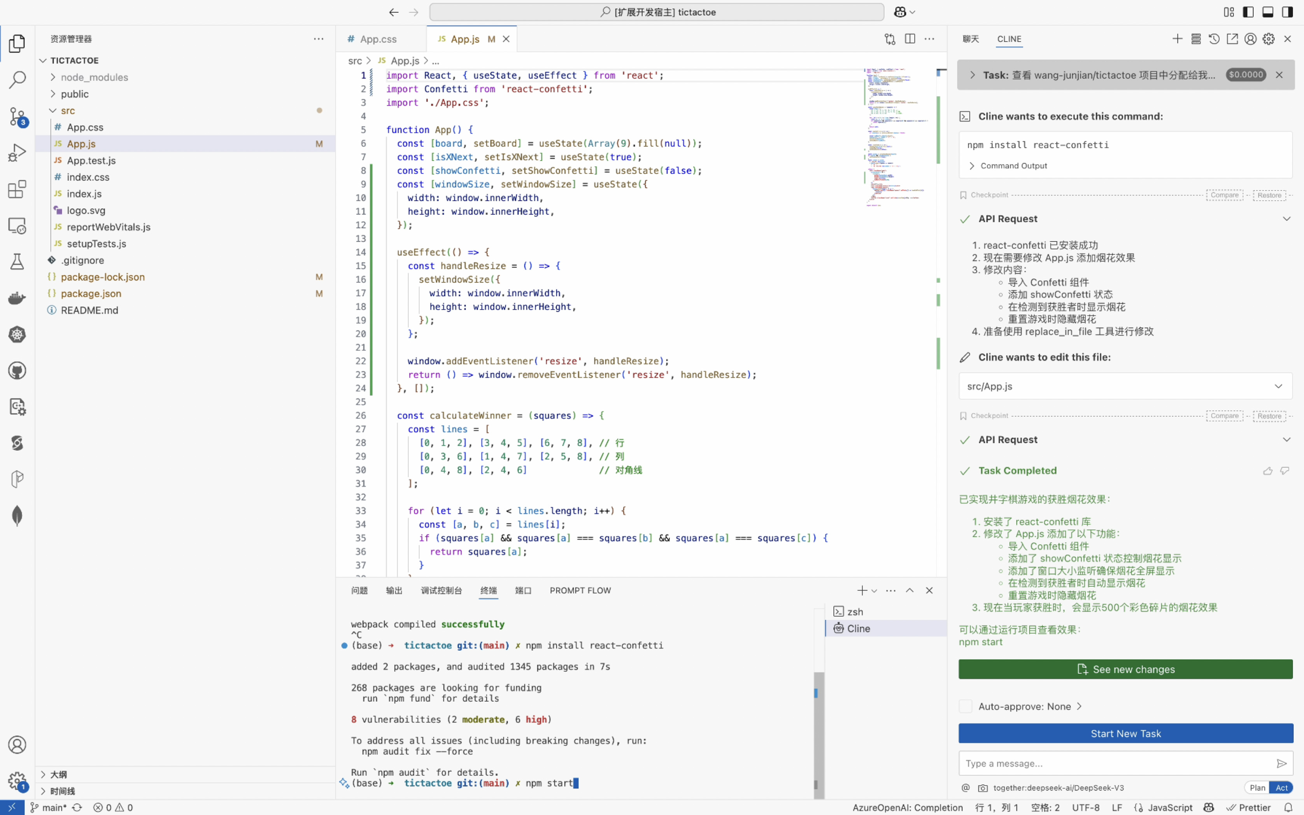Open the Docker icon in activity bar

[17, 298]
